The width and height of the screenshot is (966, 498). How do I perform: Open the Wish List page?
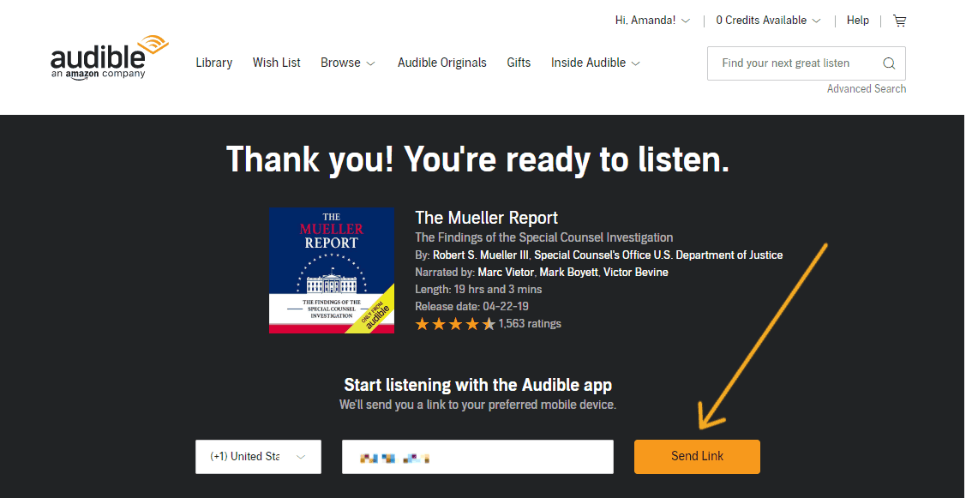click(x=277, y=63)
